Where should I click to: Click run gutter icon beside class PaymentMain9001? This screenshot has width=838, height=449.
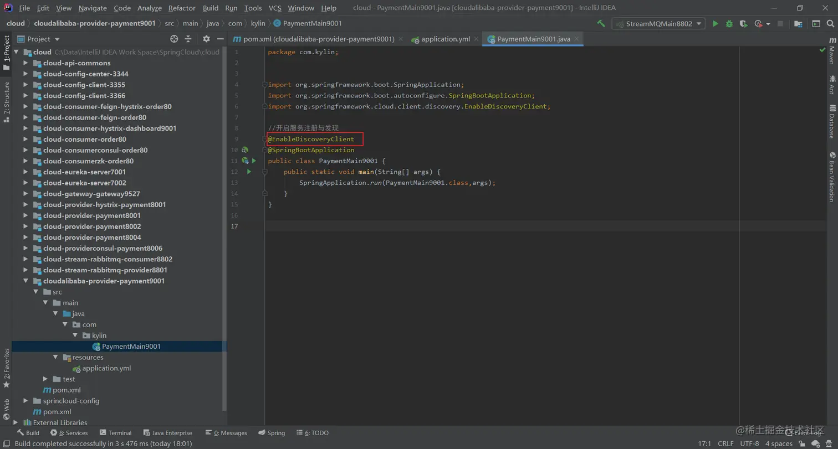(x=254, y=161)
